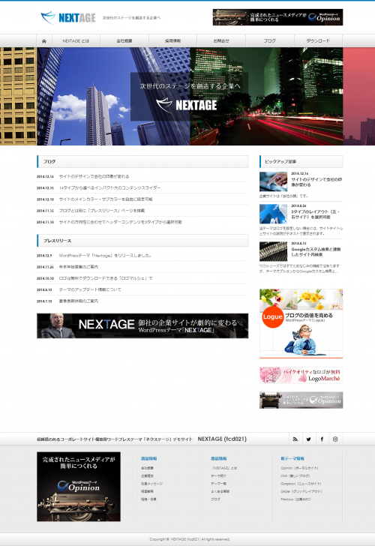Click the hero slider NEXTAGE image

click(190, 97)
